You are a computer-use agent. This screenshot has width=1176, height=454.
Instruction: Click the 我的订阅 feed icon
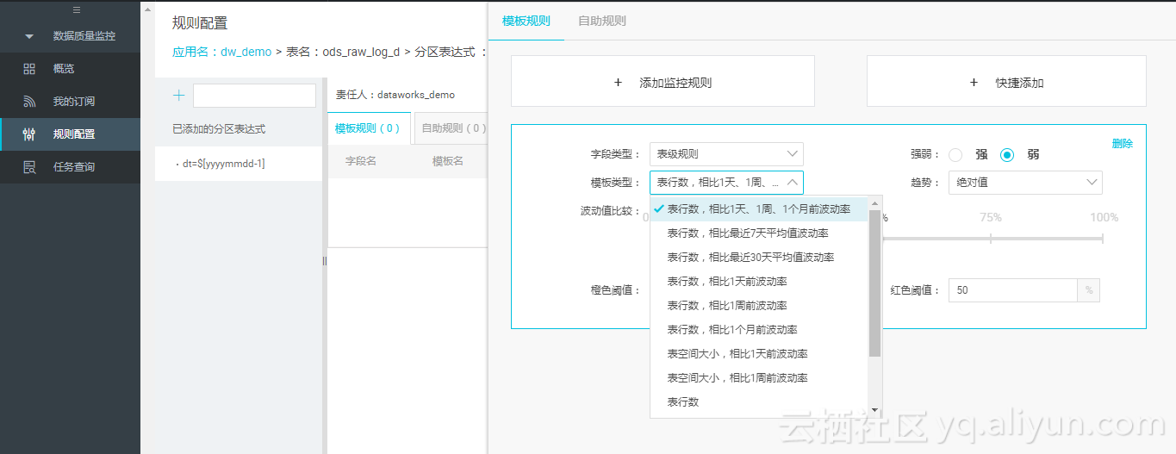click(x=29, y=102)
